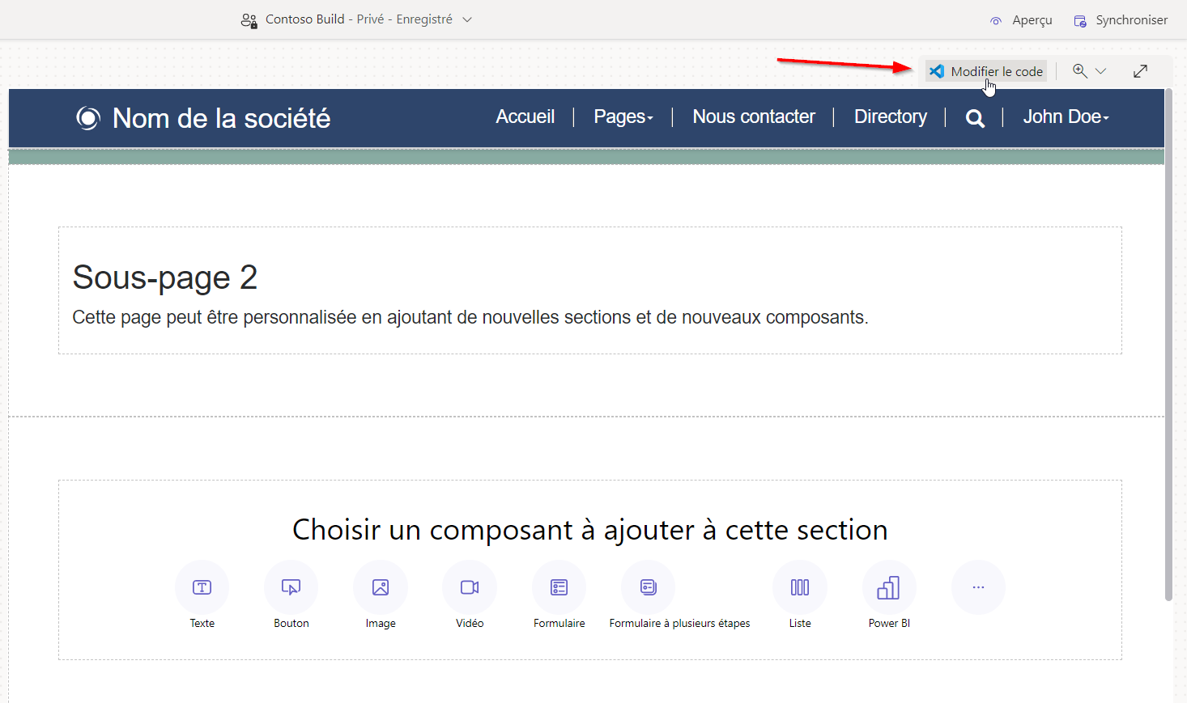Screen dimensions: 1187x703
Task: Click the search magnifier in the site navigation
Action: coord(976,118)
